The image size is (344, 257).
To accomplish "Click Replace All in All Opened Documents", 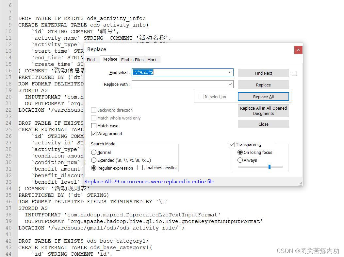I will pos(263,111).
